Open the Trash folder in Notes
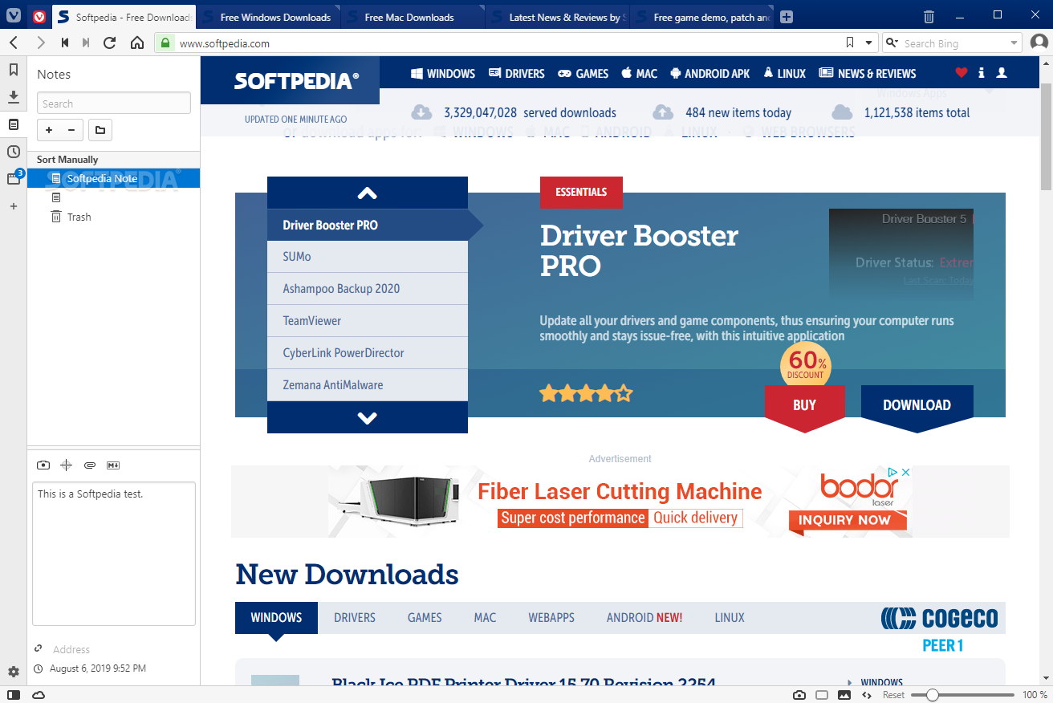The image size is (1053, 703). 79,217
